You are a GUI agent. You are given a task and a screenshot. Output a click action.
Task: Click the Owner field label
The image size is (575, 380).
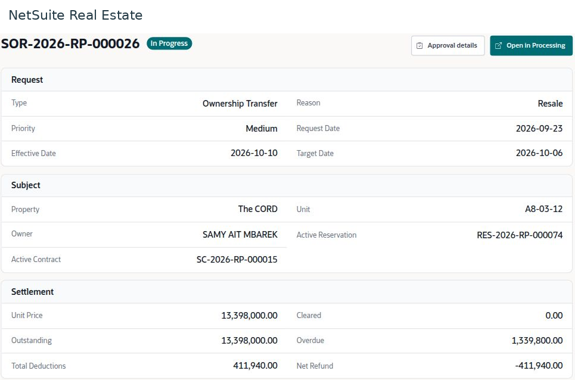click(22, 234)
